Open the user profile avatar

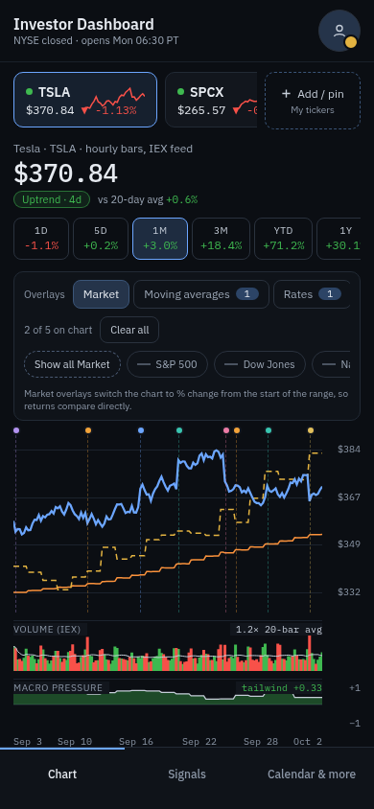pos(339,31)
